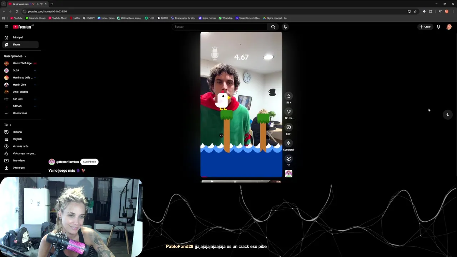
Task: Open HectorRiumbau channel avatar
Action: 52,162
